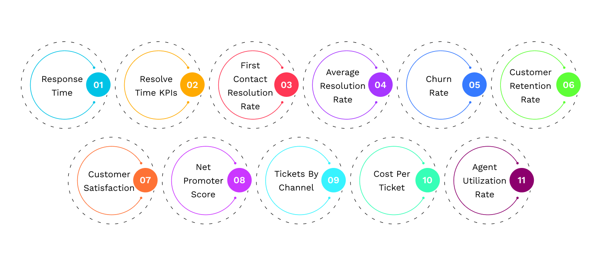This screenshot has height=266, width=603.
Task: Click the red 03 number badge
Action: 287,85
